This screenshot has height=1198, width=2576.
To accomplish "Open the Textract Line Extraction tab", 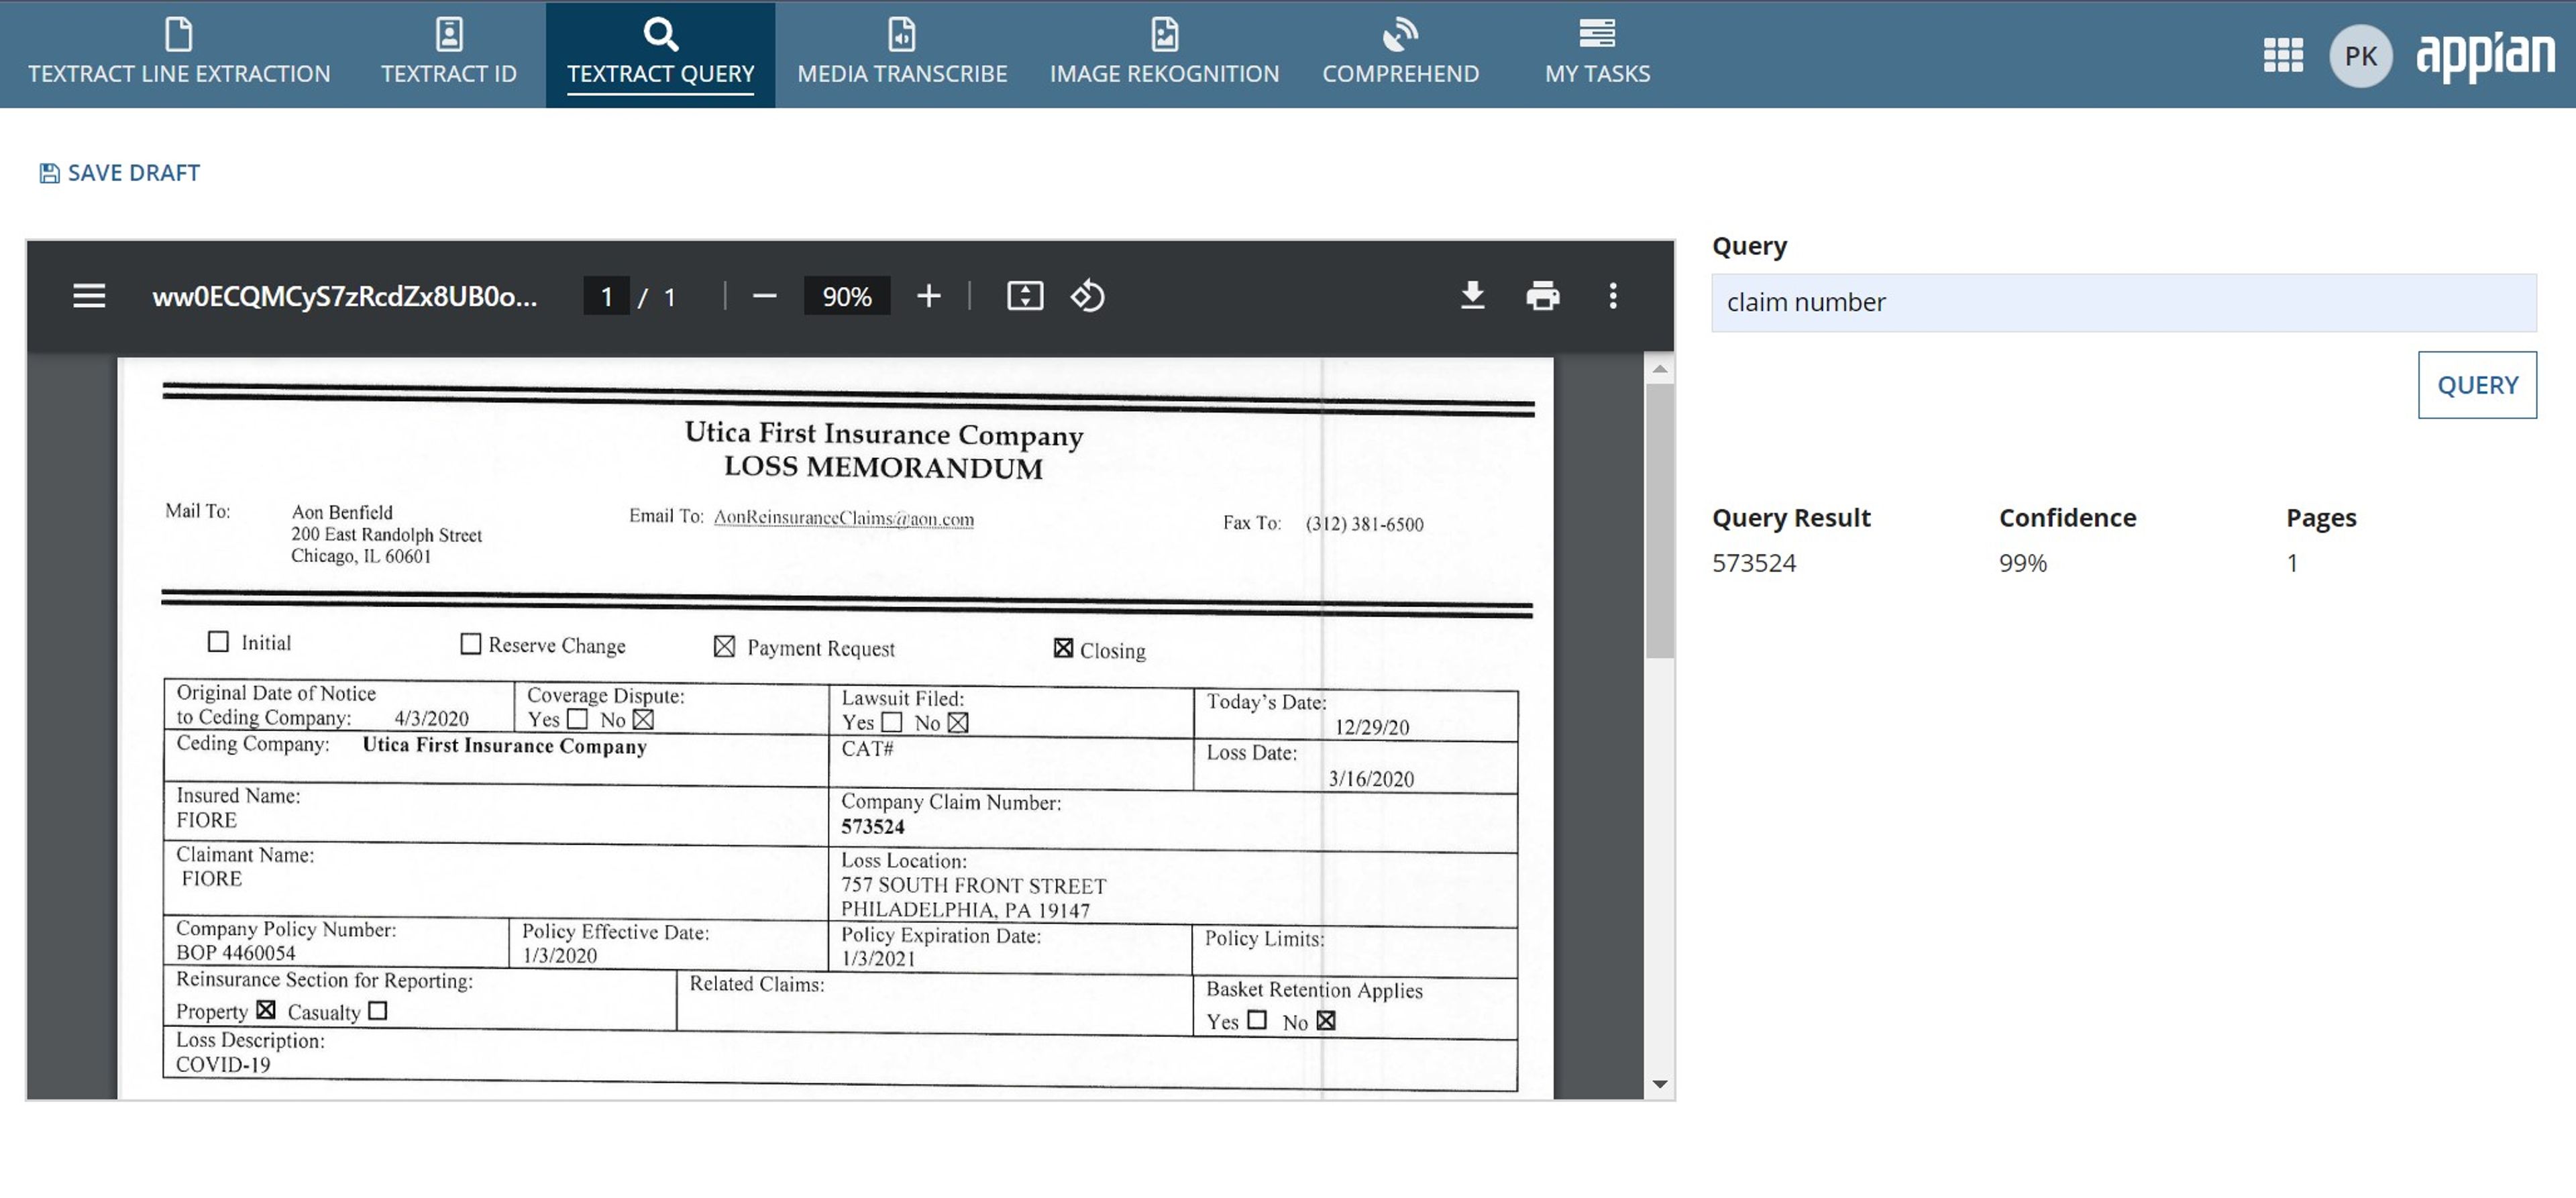I will 179,54.
